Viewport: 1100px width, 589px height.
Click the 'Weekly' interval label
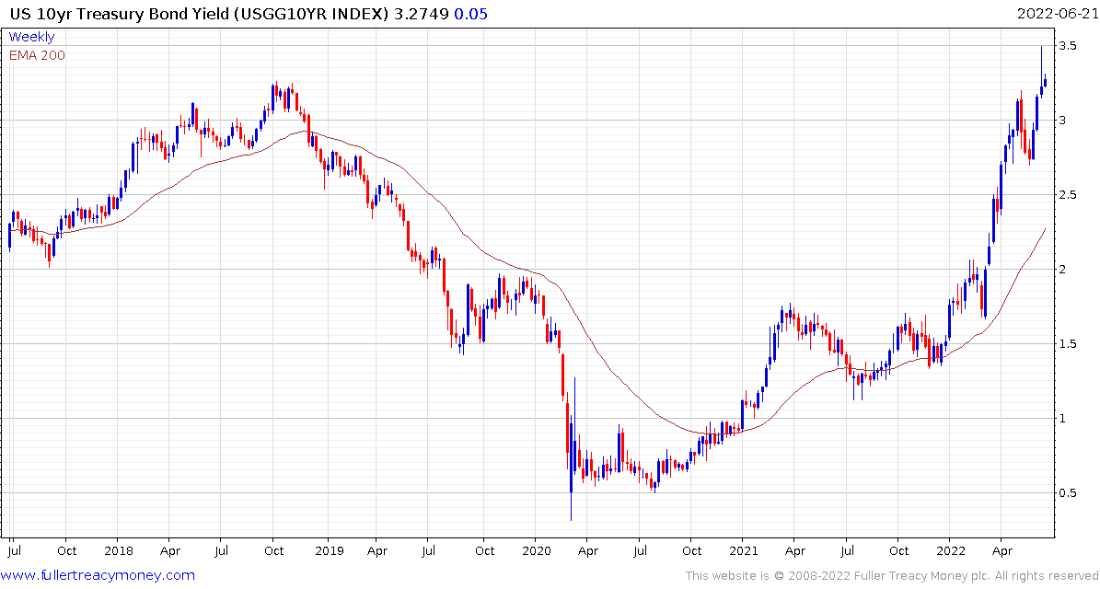[x=31, y=37]
